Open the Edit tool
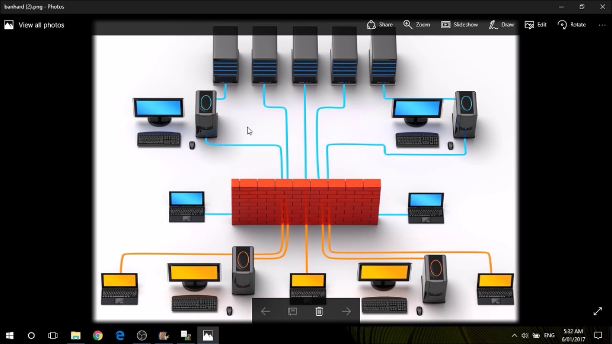The height and width of the screenshot is (344, 612). 535,25
